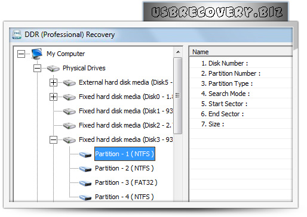The width and height of the screenshot is (307, 217).
Task: Expand the External hard disk media Disk5 node
Action: [53, 83]
